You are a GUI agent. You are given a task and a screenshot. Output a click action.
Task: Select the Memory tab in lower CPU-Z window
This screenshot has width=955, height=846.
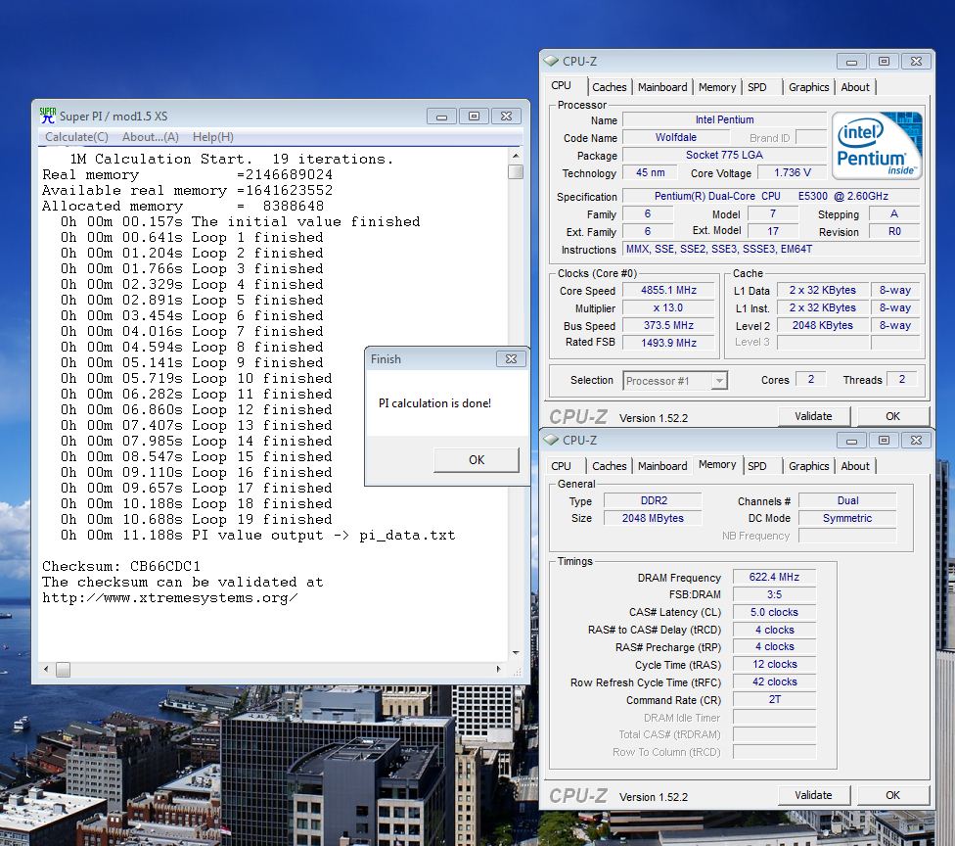pos(717,464)
